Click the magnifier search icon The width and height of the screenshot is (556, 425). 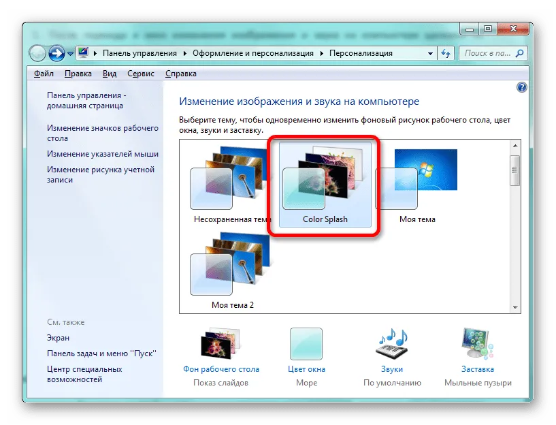[x=519, y=53]
